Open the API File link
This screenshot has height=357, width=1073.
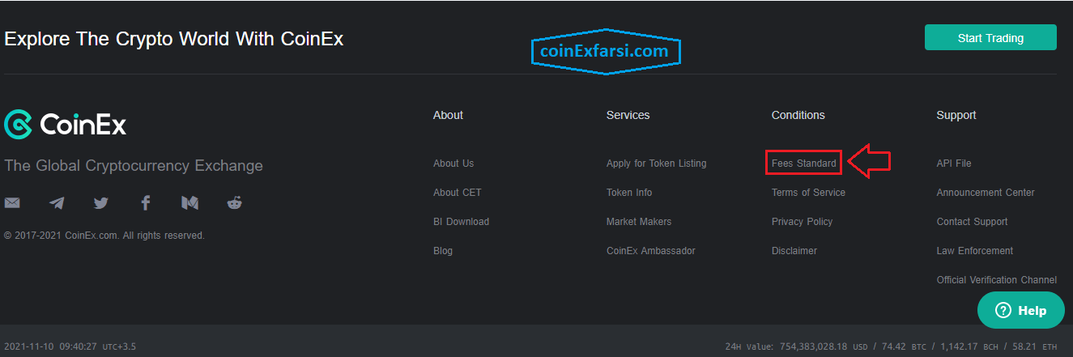click(953, 164)
